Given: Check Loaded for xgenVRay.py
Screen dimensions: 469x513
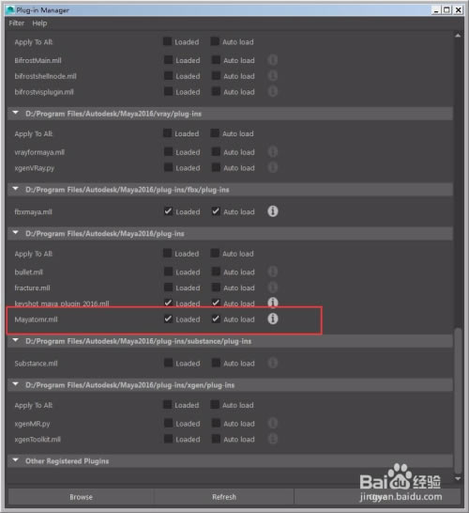Looking at the screenshot, I should pyautogui.click(x=168, y=167).
